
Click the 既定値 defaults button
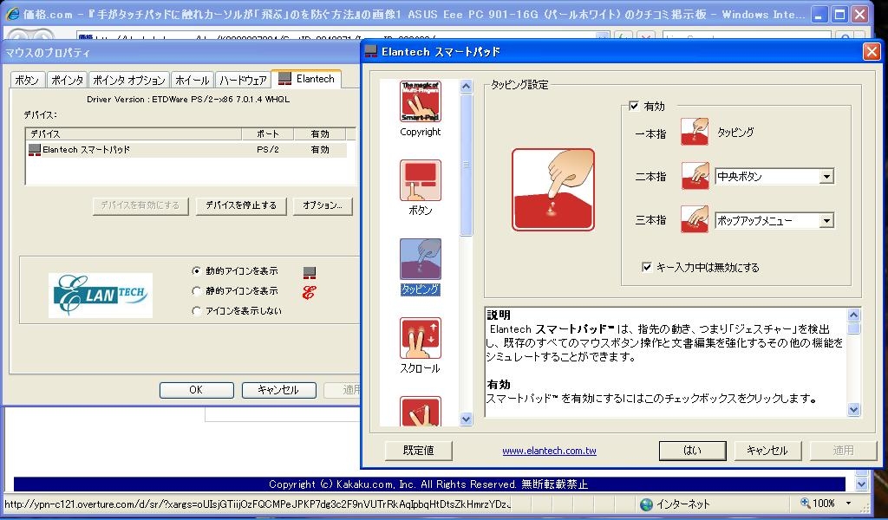[x=419, y=451]
